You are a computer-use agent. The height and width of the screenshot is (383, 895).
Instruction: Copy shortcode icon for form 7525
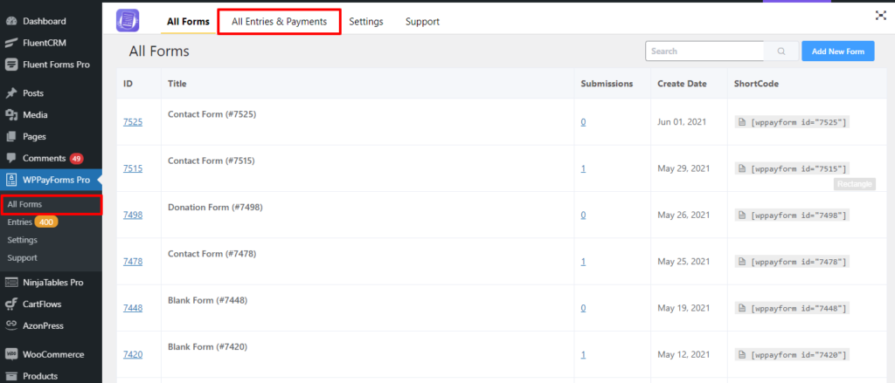pyautogui.click(x=742, y=122)
